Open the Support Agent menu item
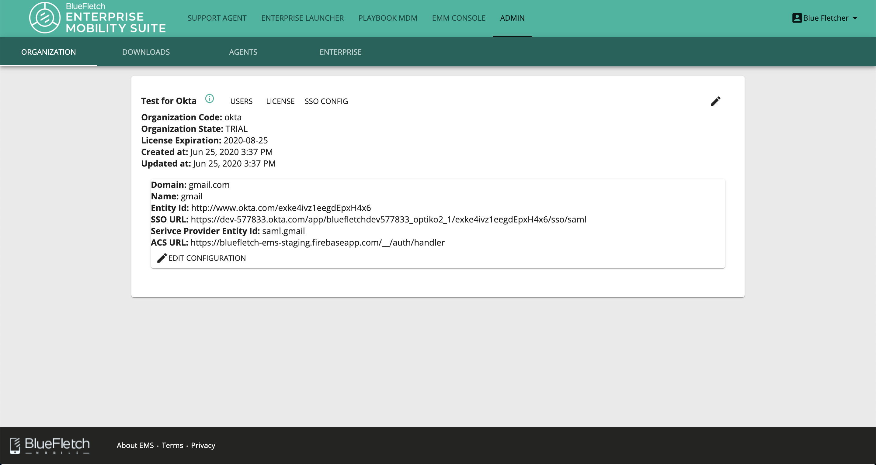This screenshot has width=876, height=465. [217, 18]
